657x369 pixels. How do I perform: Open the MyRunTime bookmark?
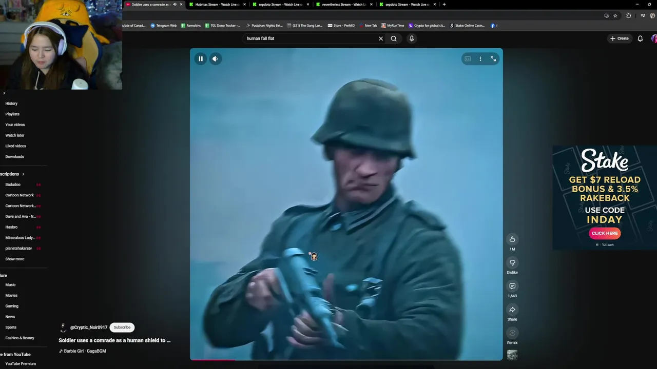[x=393, y=26]
